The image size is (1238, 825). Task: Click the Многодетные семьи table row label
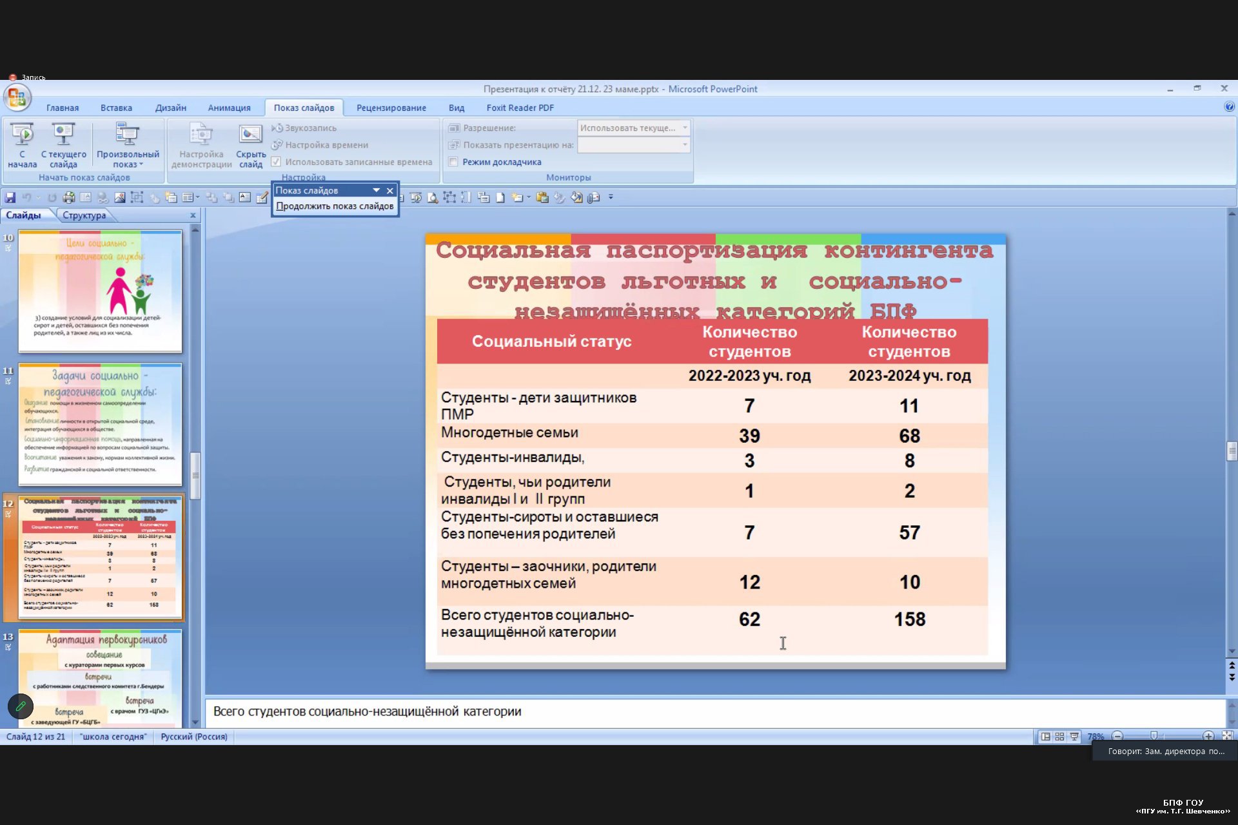coord(509,433)
